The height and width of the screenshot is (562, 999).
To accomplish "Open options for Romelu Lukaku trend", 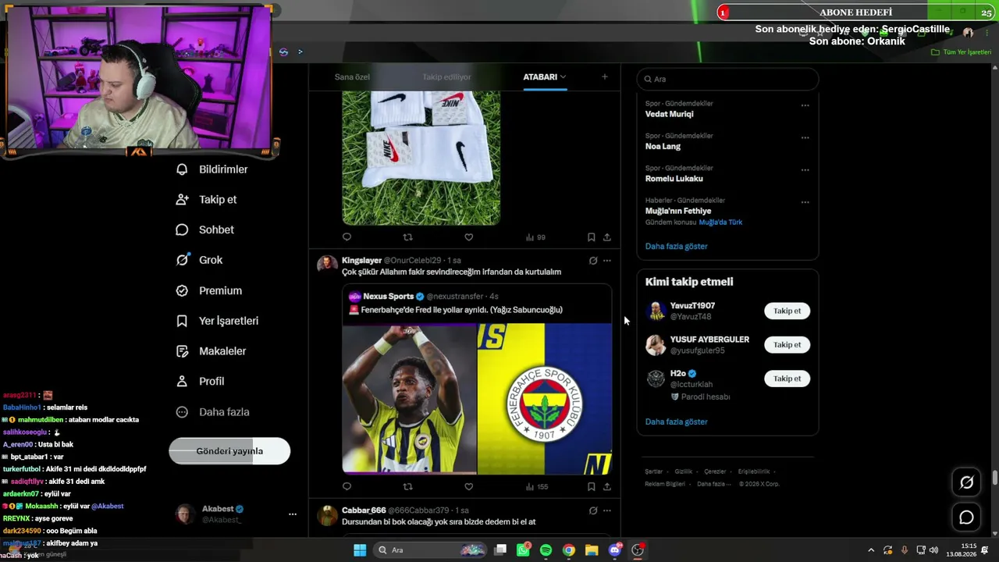I will pos(805,170).
